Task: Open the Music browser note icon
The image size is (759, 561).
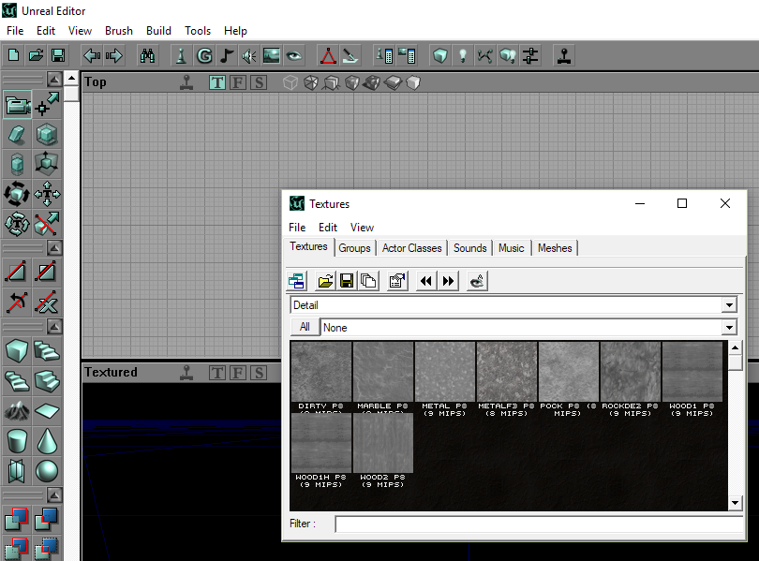Action: pos(227,55)
